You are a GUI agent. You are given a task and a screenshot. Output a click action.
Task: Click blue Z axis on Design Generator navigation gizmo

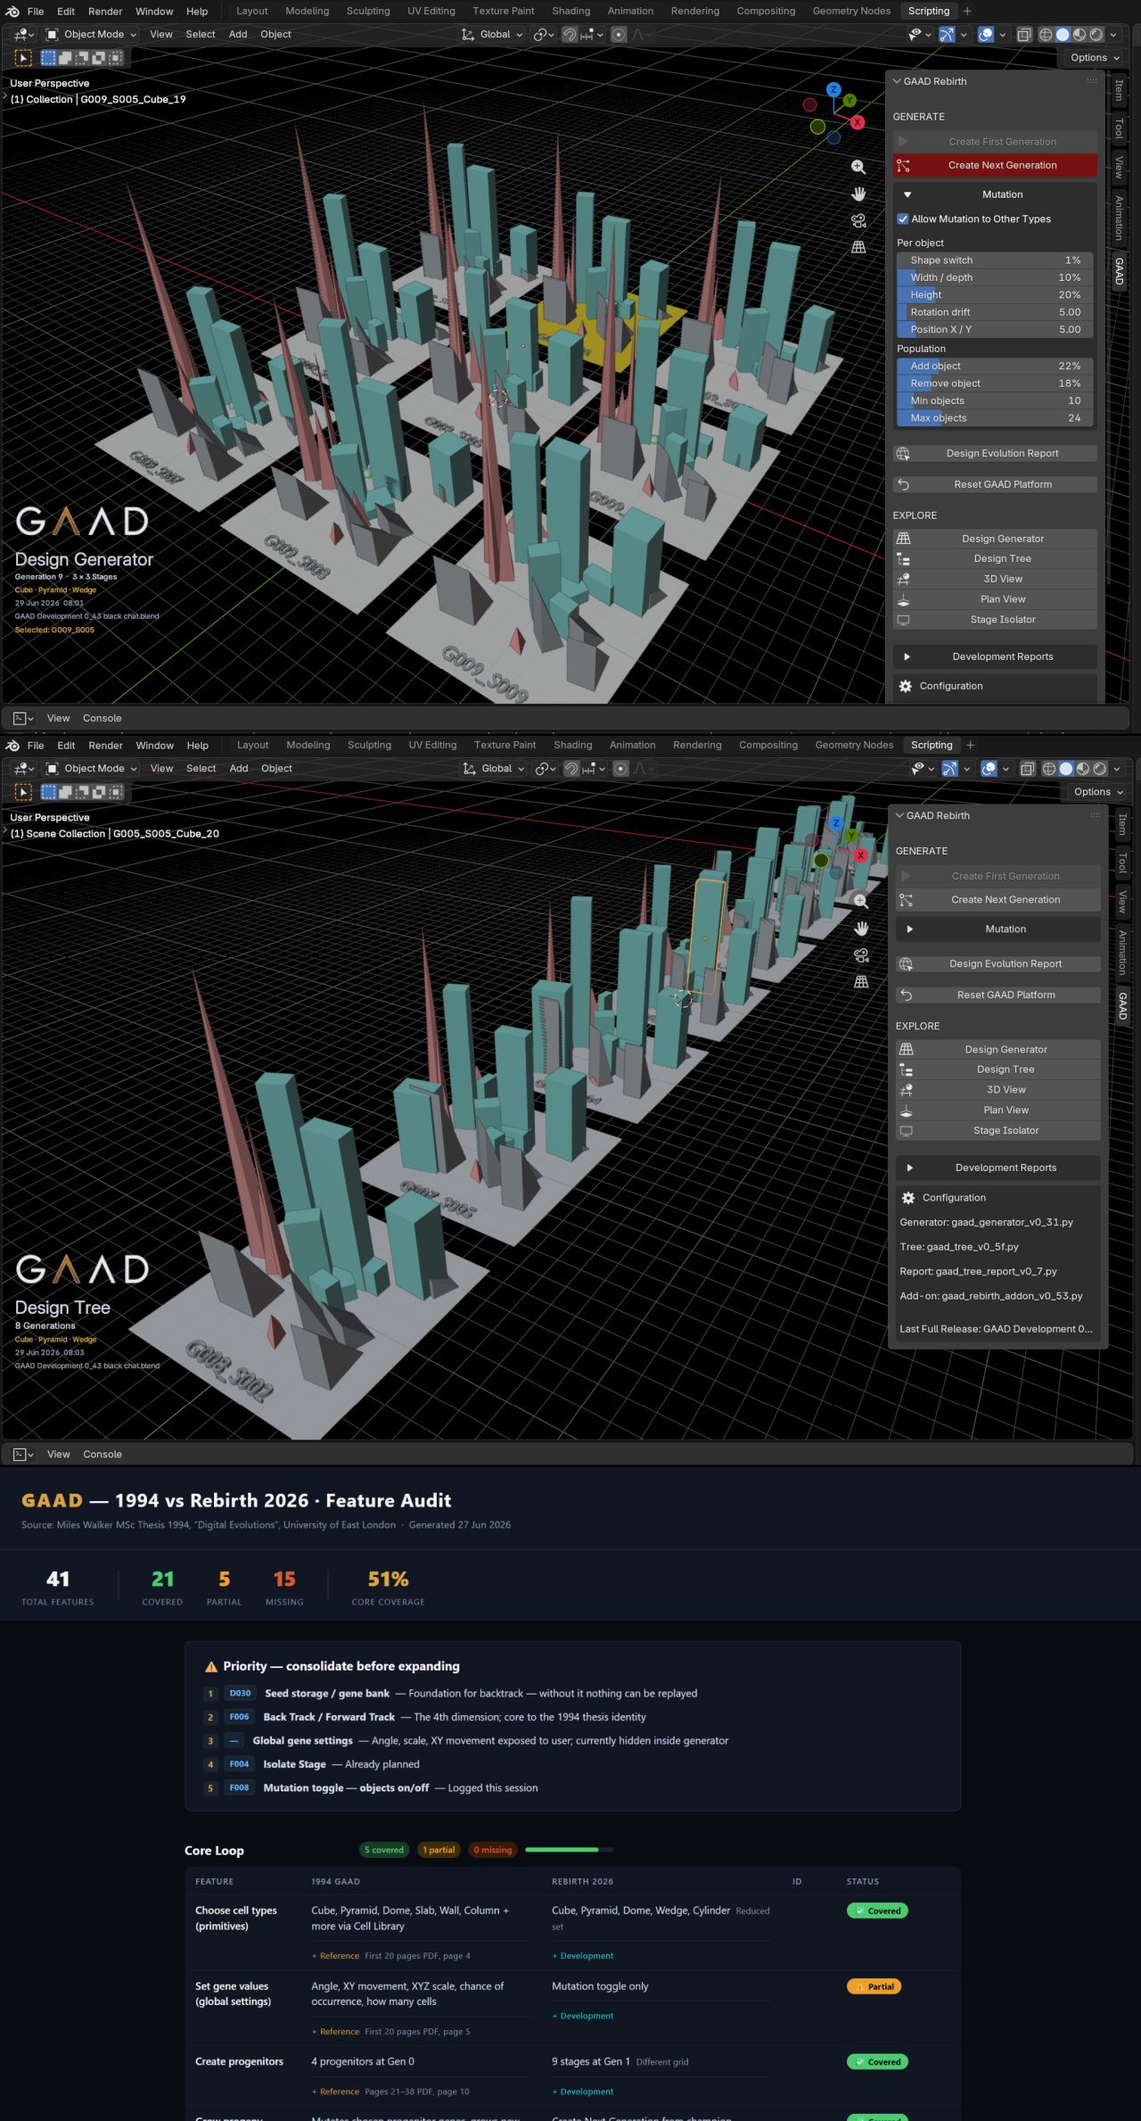point(833,89)
